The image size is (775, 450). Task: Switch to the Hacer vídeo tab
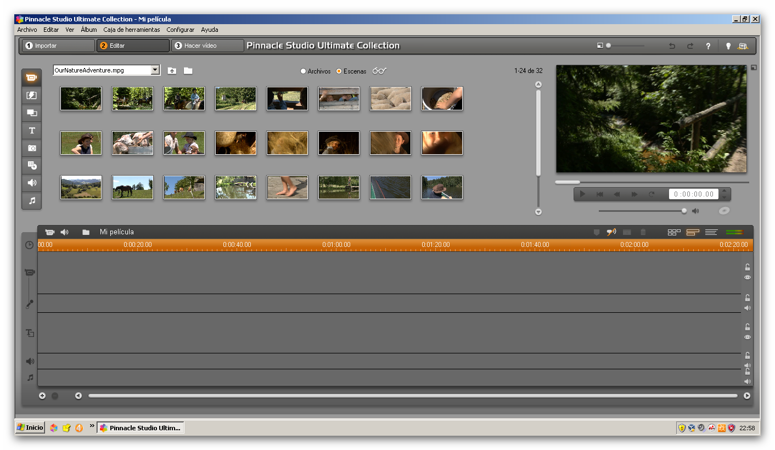click(x=207, y=46)
